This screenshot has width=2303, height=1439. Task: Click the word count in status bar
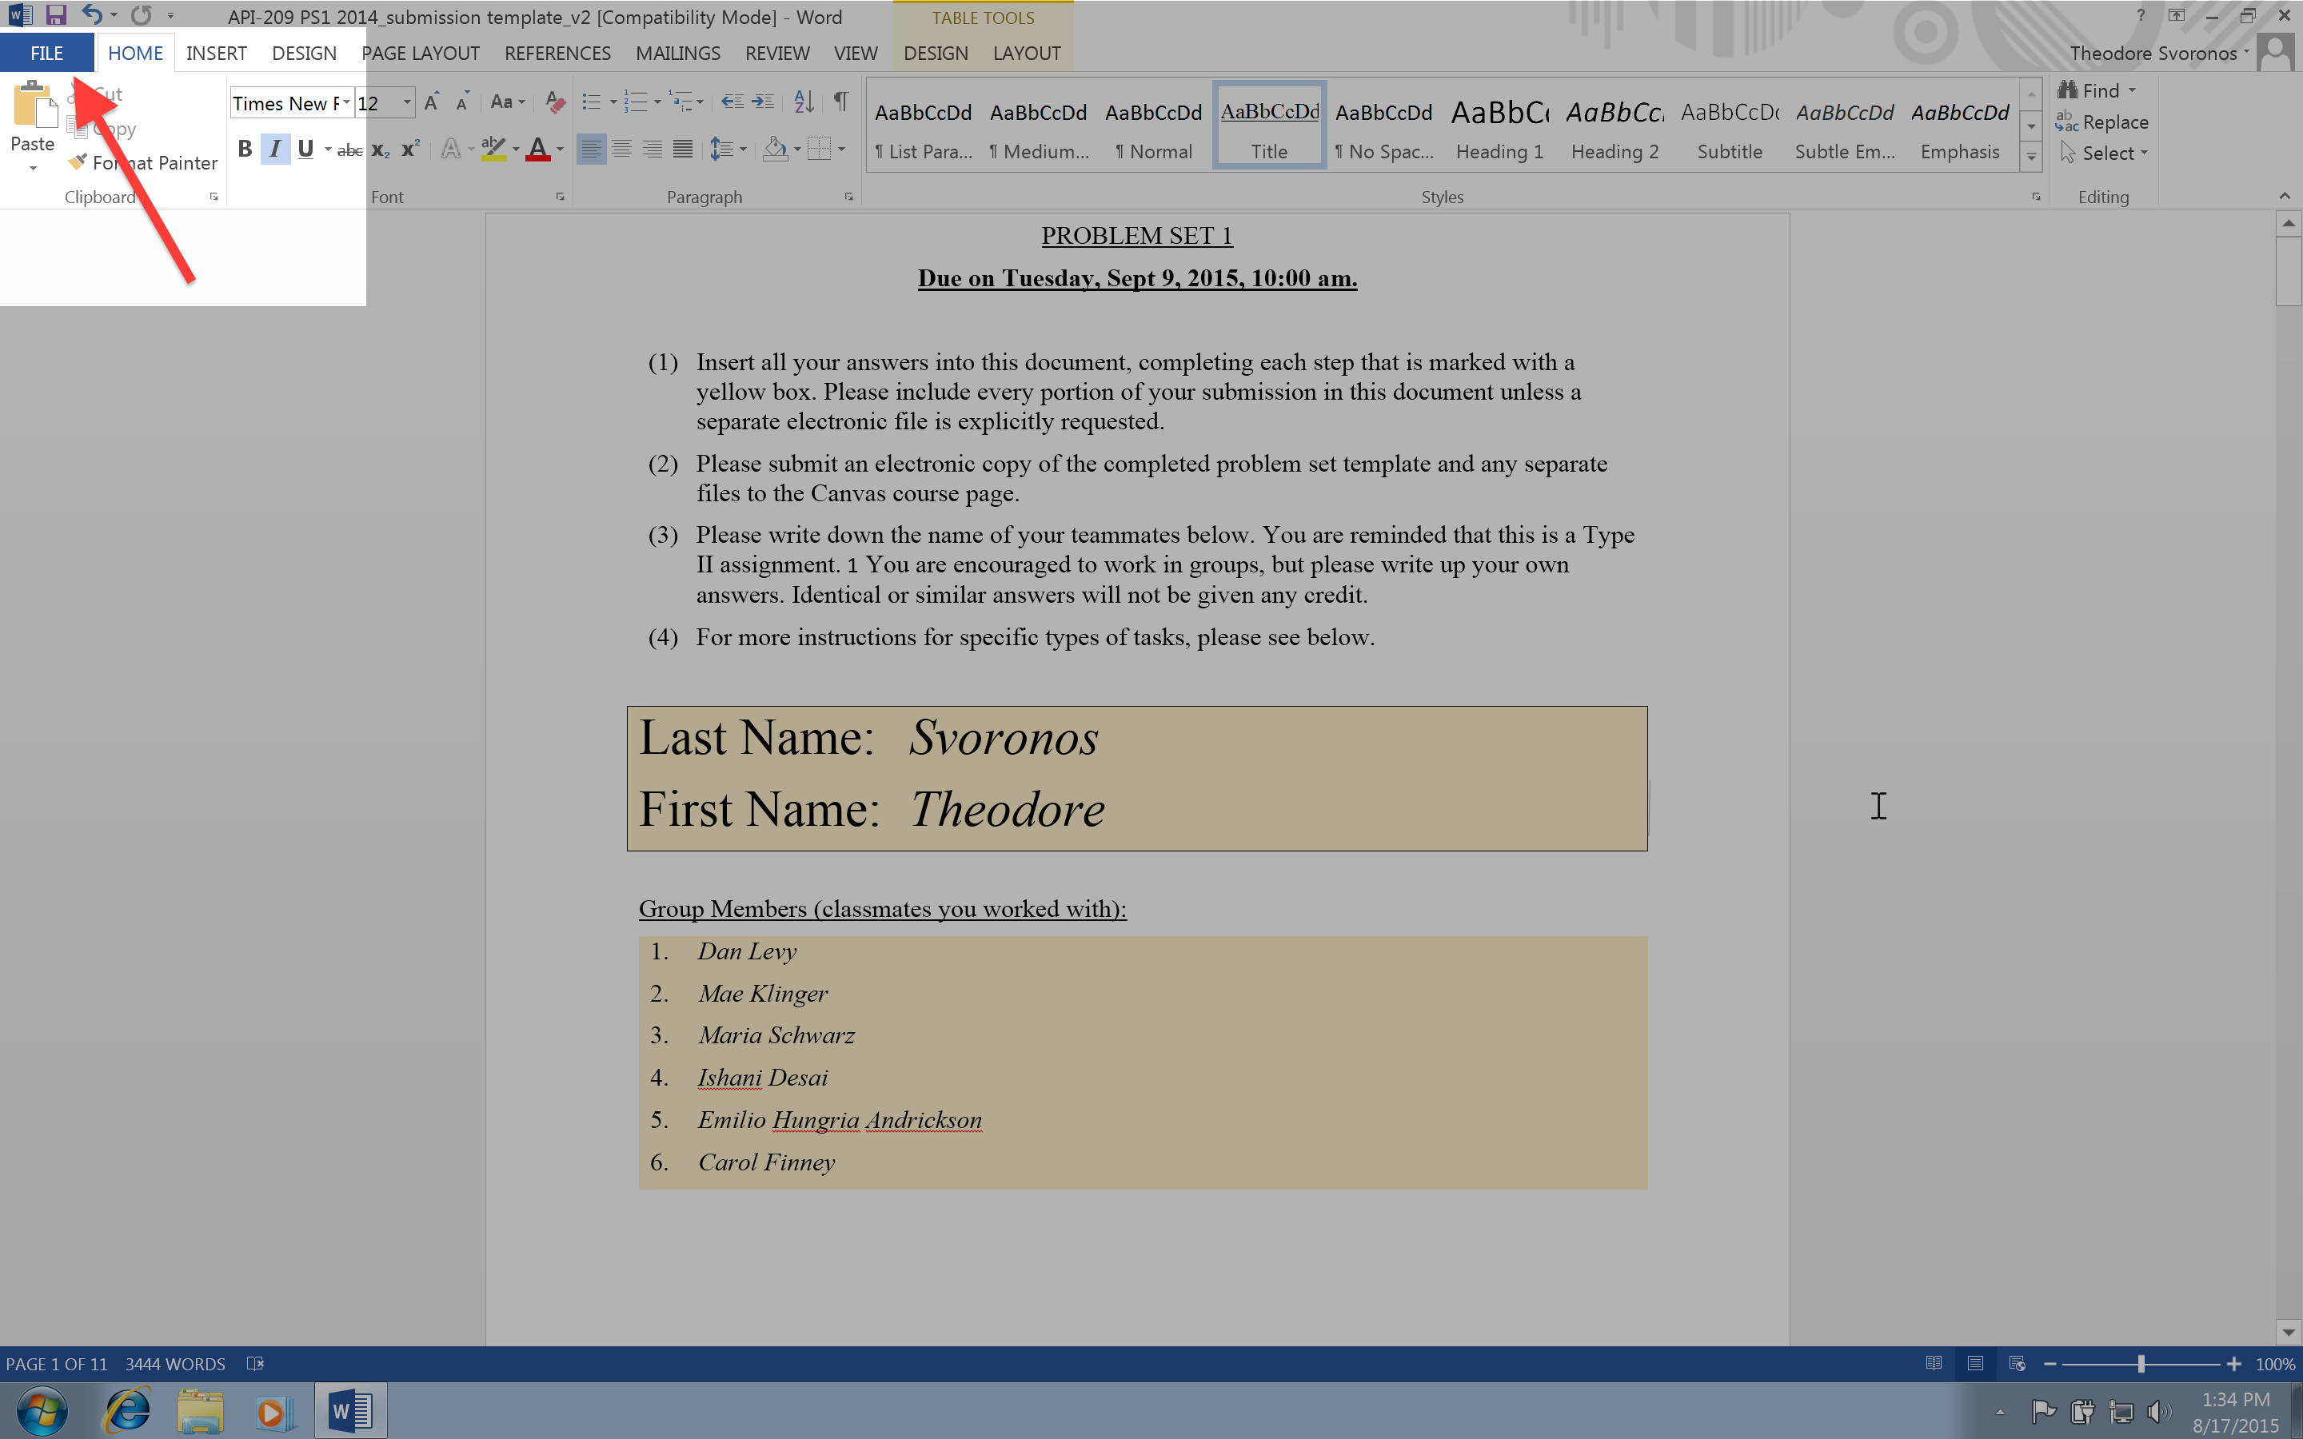(175, 1364)
